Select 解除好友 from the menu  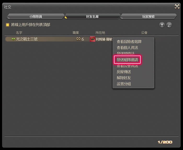[x=124, y=78]
